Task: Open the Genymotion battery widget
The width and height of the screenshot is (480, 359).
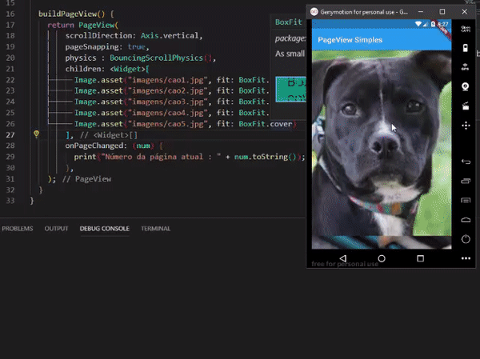Action: pos(466,47)
